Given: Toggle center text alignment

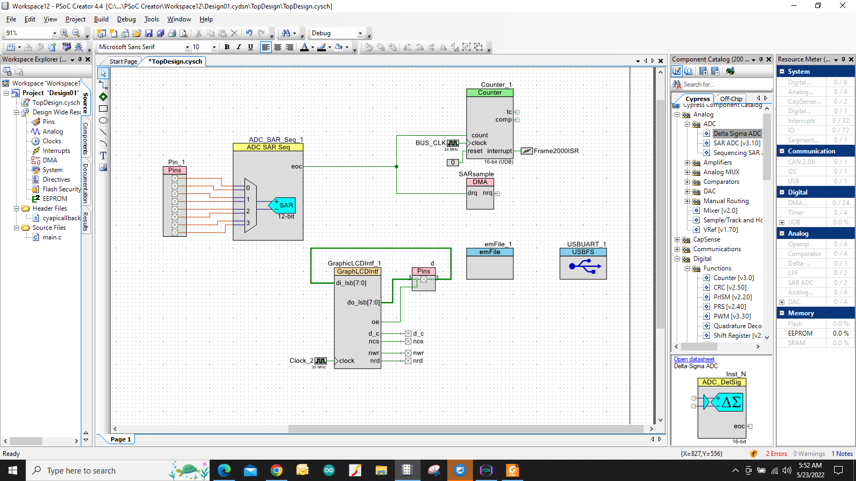Looking at the screenshot, I should click(278, 47).
